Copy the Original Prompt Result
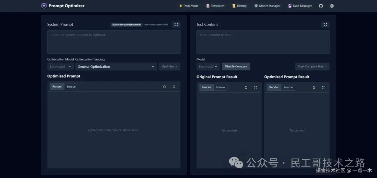 tap(246, 88)
